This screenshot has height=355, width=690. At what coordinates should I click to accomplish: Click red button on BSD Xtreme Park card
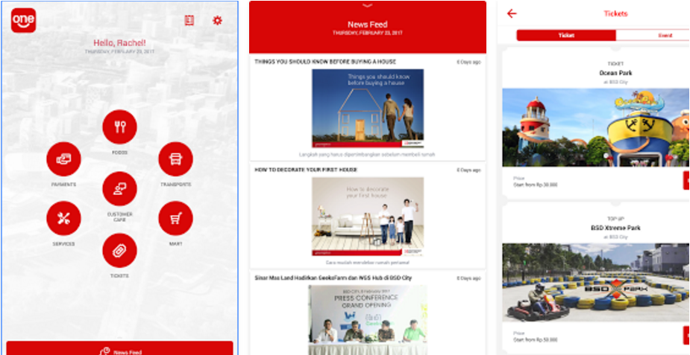point(686,335)
